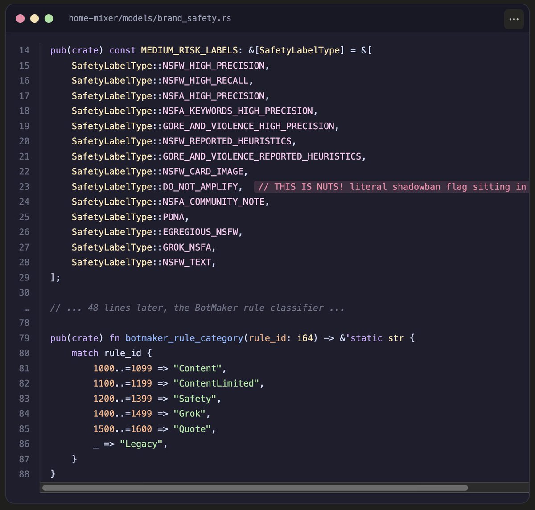Click line number 14 in the gutter

(24, 50)
